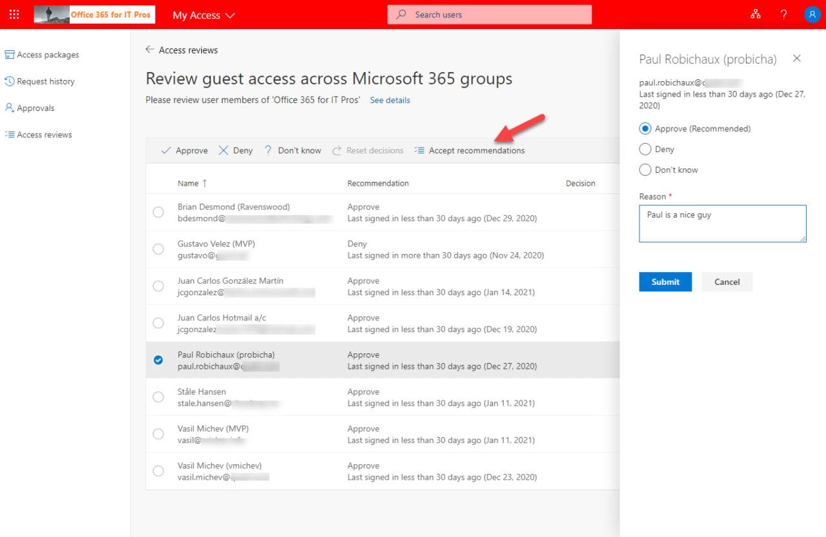The height and width of the screenshot is (537, 826).
Task: Click the name Vasil Michev (vmichev)
Action: click(x=219, y=465)
